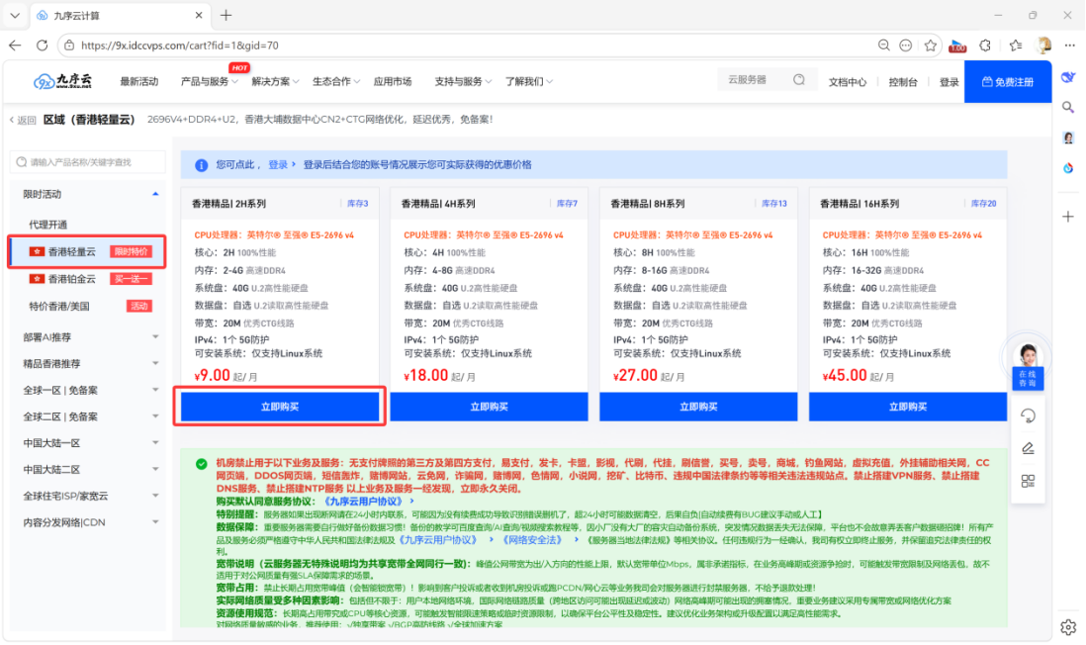Expand the 支持与服务 menu
Image resolution: width=1086 pixels, height=645 pixels.
[x=463, y=81]
